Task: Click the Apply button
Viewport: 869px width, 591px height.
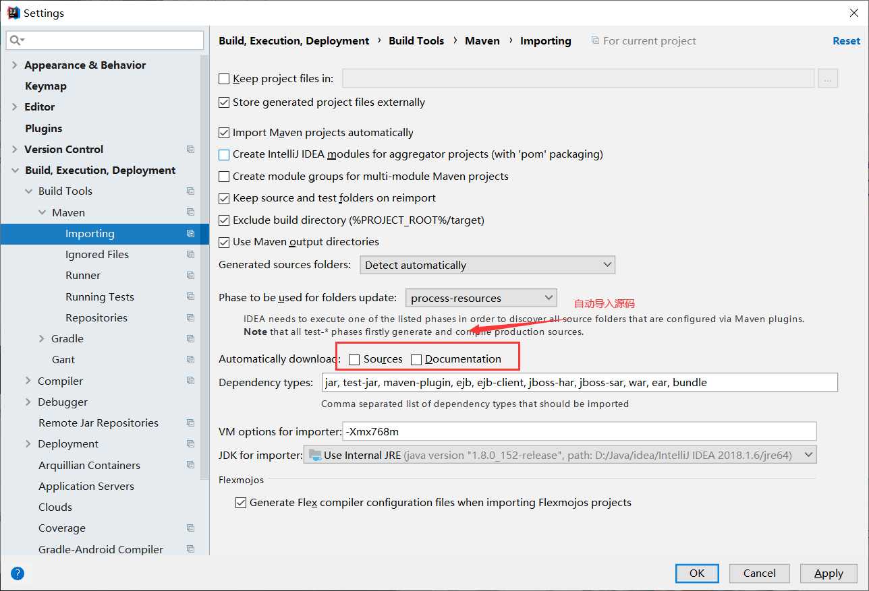Action: point(829,573)
